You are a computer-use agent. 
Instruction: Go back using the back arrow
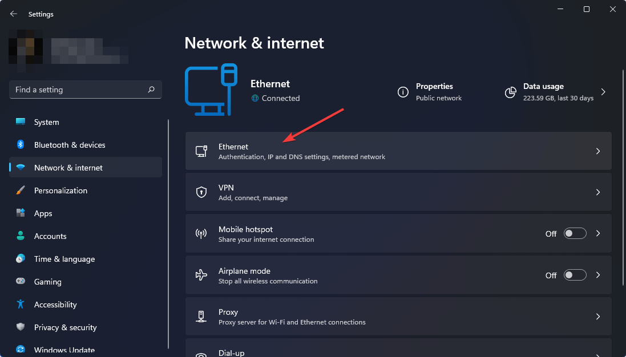coord(13,14)
